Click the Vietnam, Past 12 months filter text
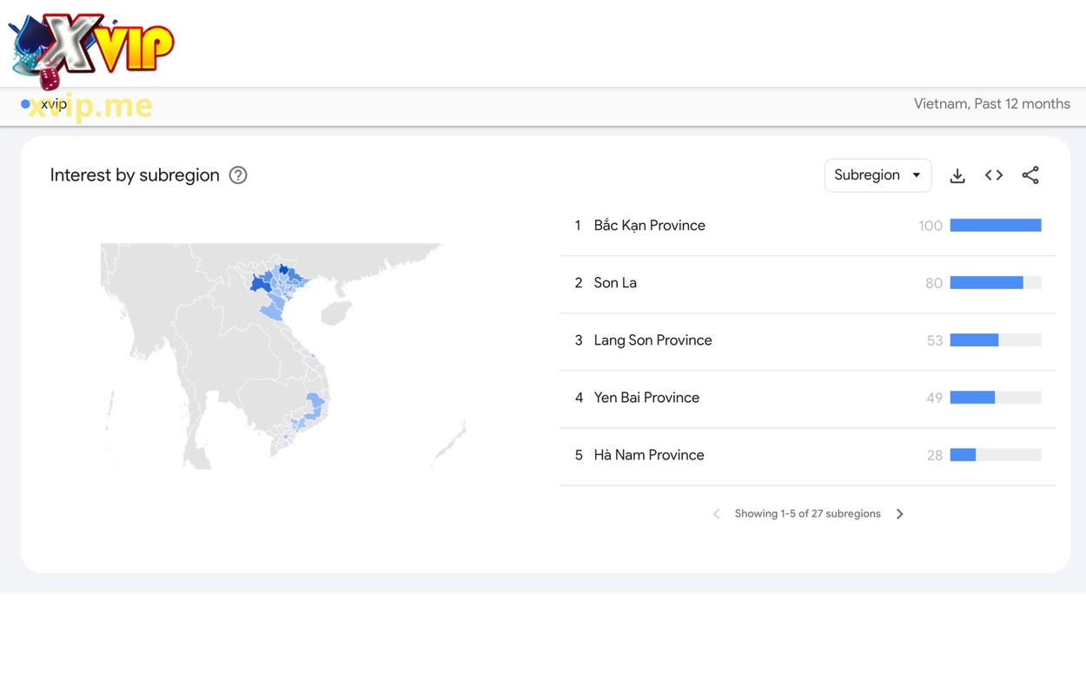This screenshot has width=1086, height=679. point(990,102)
